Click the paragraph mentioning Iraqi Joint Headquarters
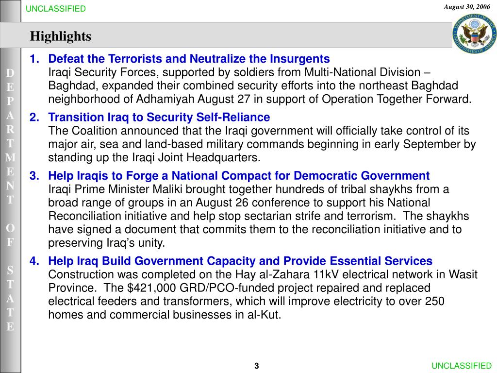Viewport: 497px width, 373px height. (x=262, y=144)
